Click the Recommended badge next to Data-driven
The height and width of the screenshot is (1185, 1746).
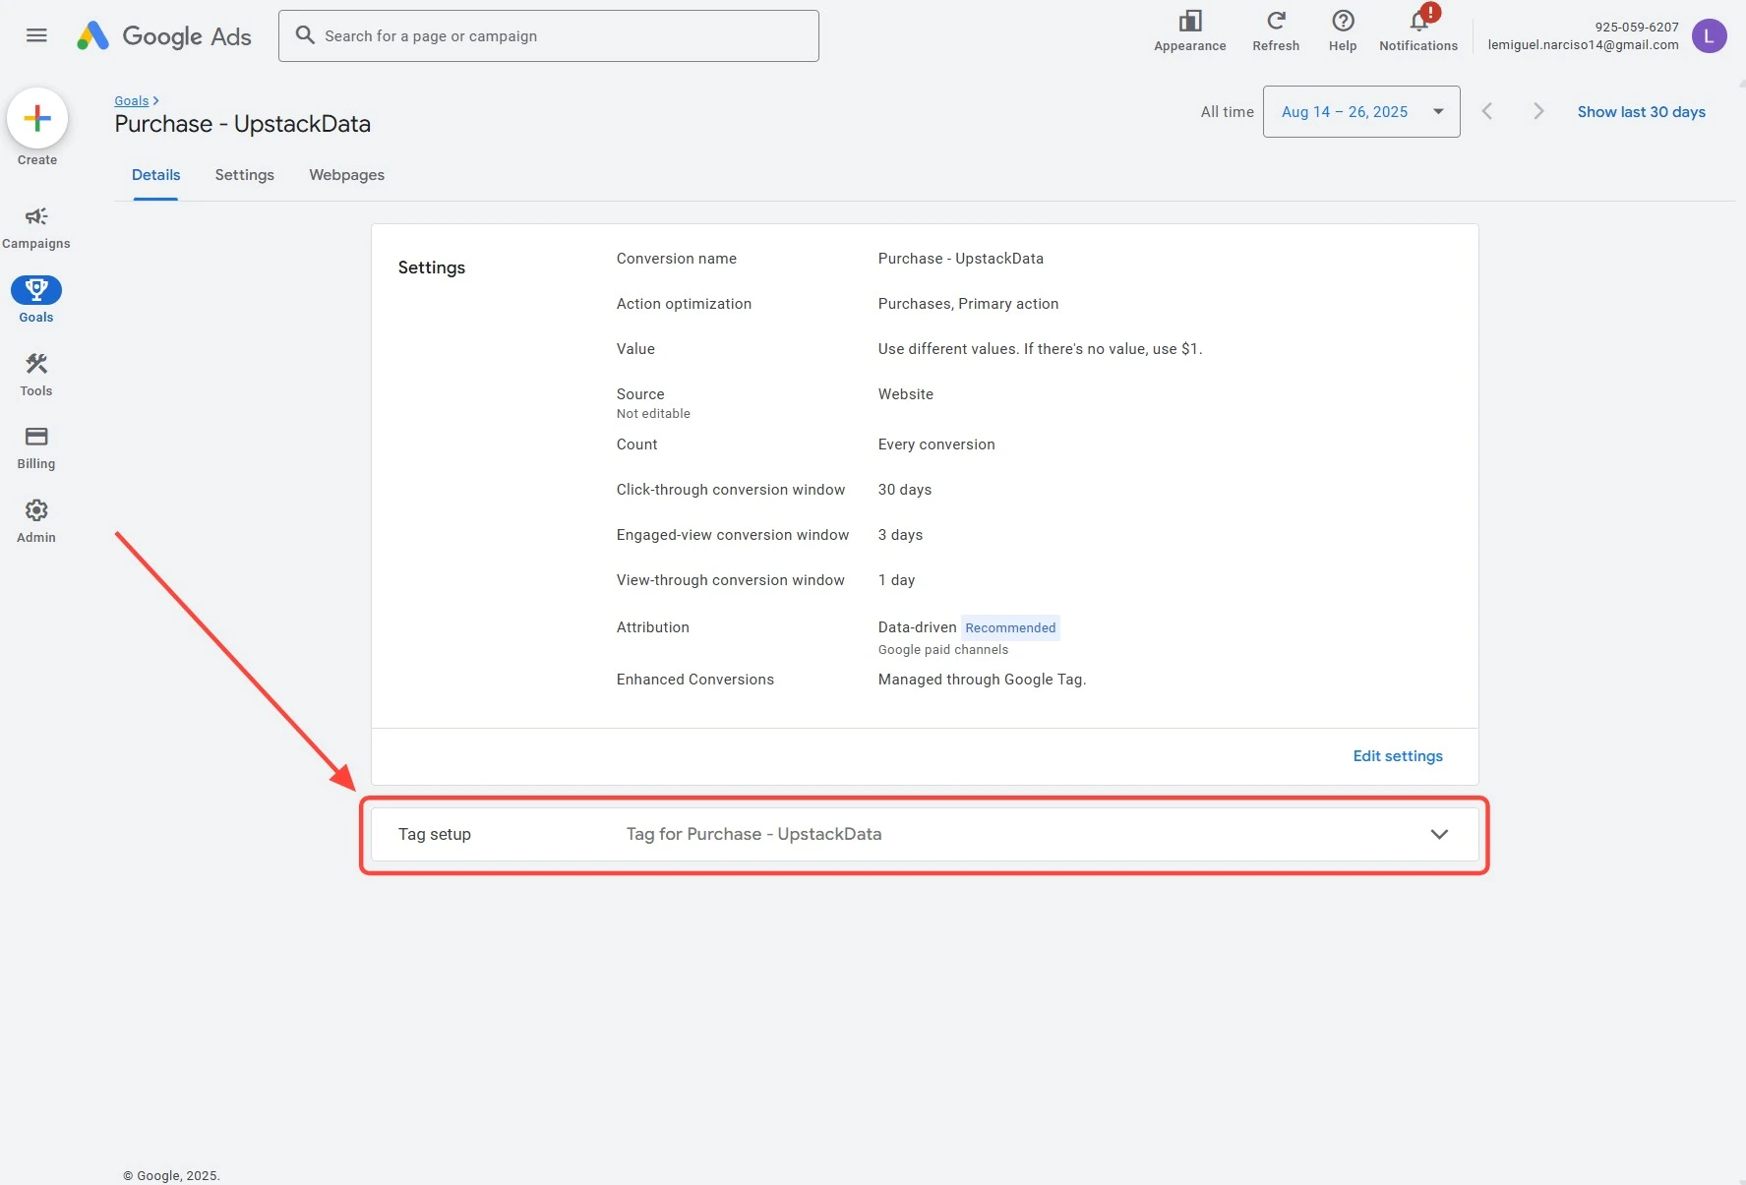click(x=1010, y=627)
